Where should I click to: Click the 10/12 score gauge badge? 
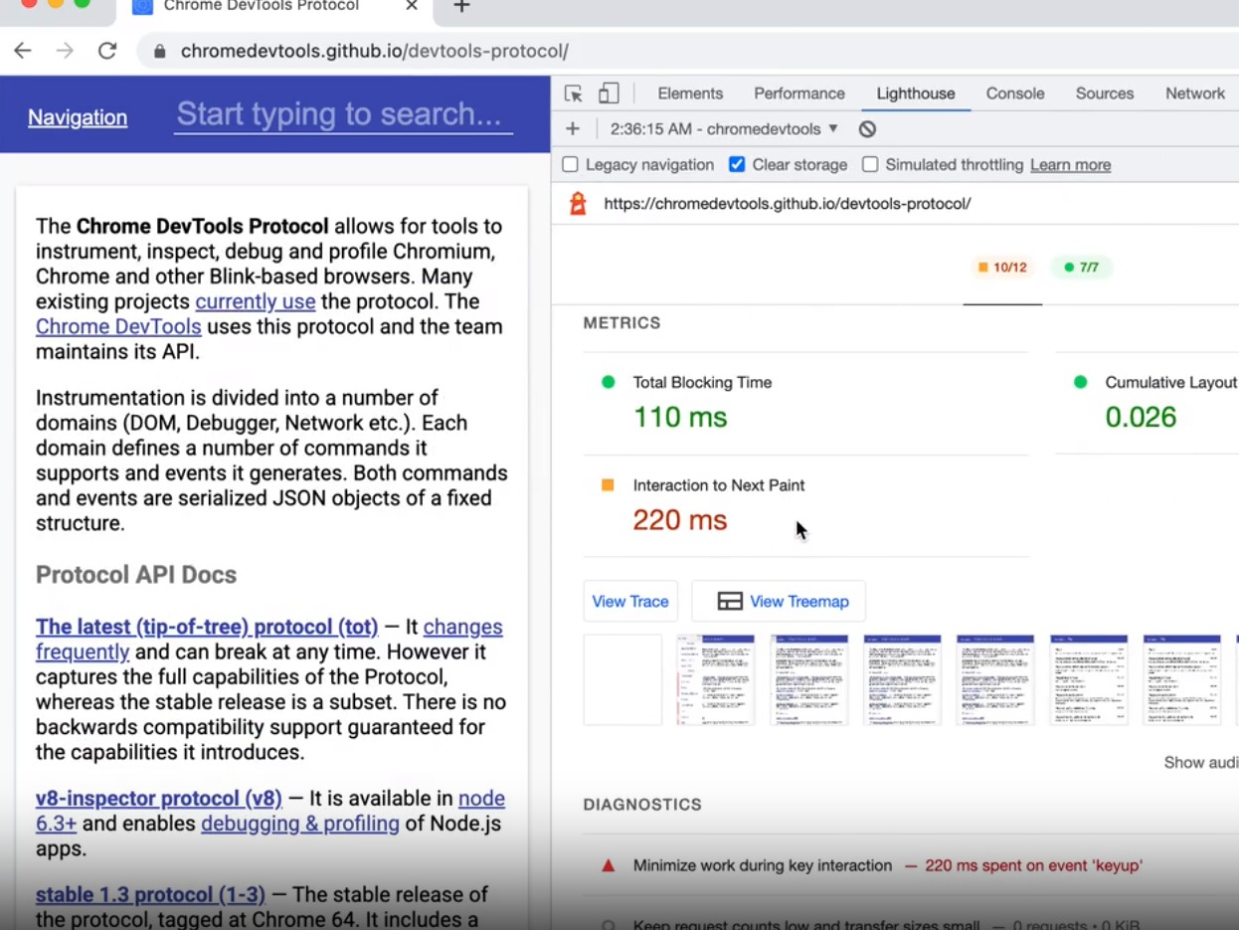pyautogui.click(x=1002, y=268)
